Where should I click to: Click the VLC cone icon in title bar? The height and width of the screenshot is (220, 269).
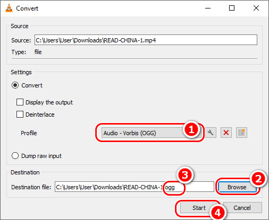[x=9, y=8]
